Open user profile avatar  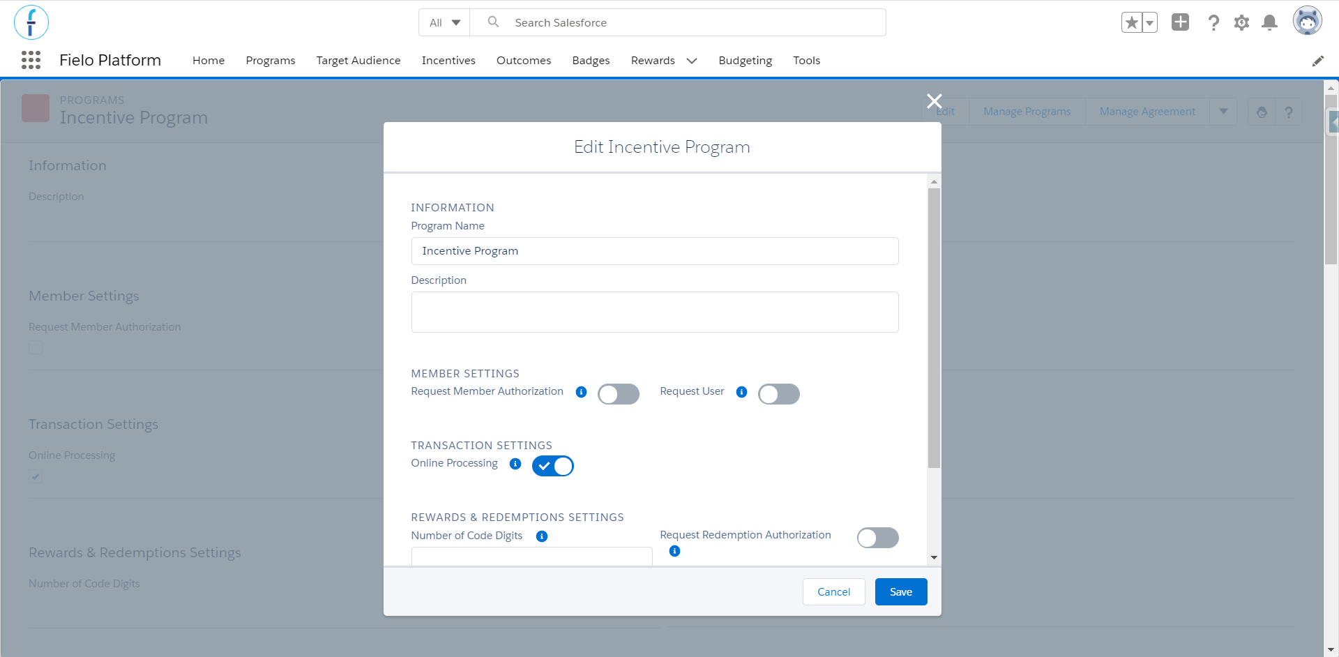tap(1308, 21)
